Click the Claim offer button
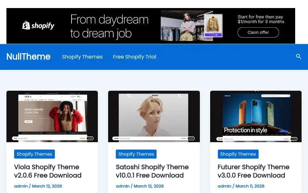308x193 pixels. tap(258, 32)
